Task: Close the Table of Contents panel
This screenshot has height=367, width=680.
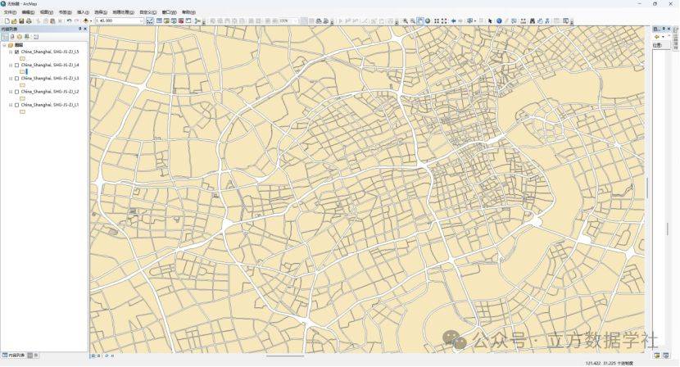Action: (85, 29)
